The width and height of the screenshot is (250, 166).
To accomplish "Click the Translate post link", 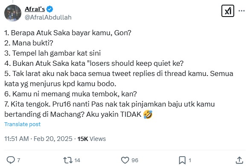I will pos(23,124).
